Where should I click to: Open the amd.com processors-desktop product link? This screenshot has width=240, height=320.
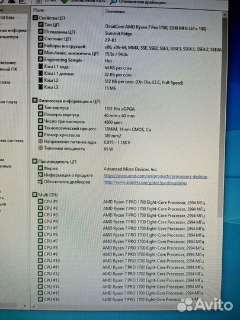point(155,177)
